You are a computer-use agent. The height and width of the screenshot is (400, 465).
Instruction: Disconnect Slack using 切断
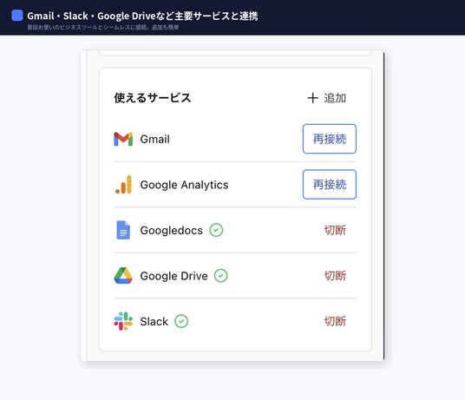click(335, 321)
